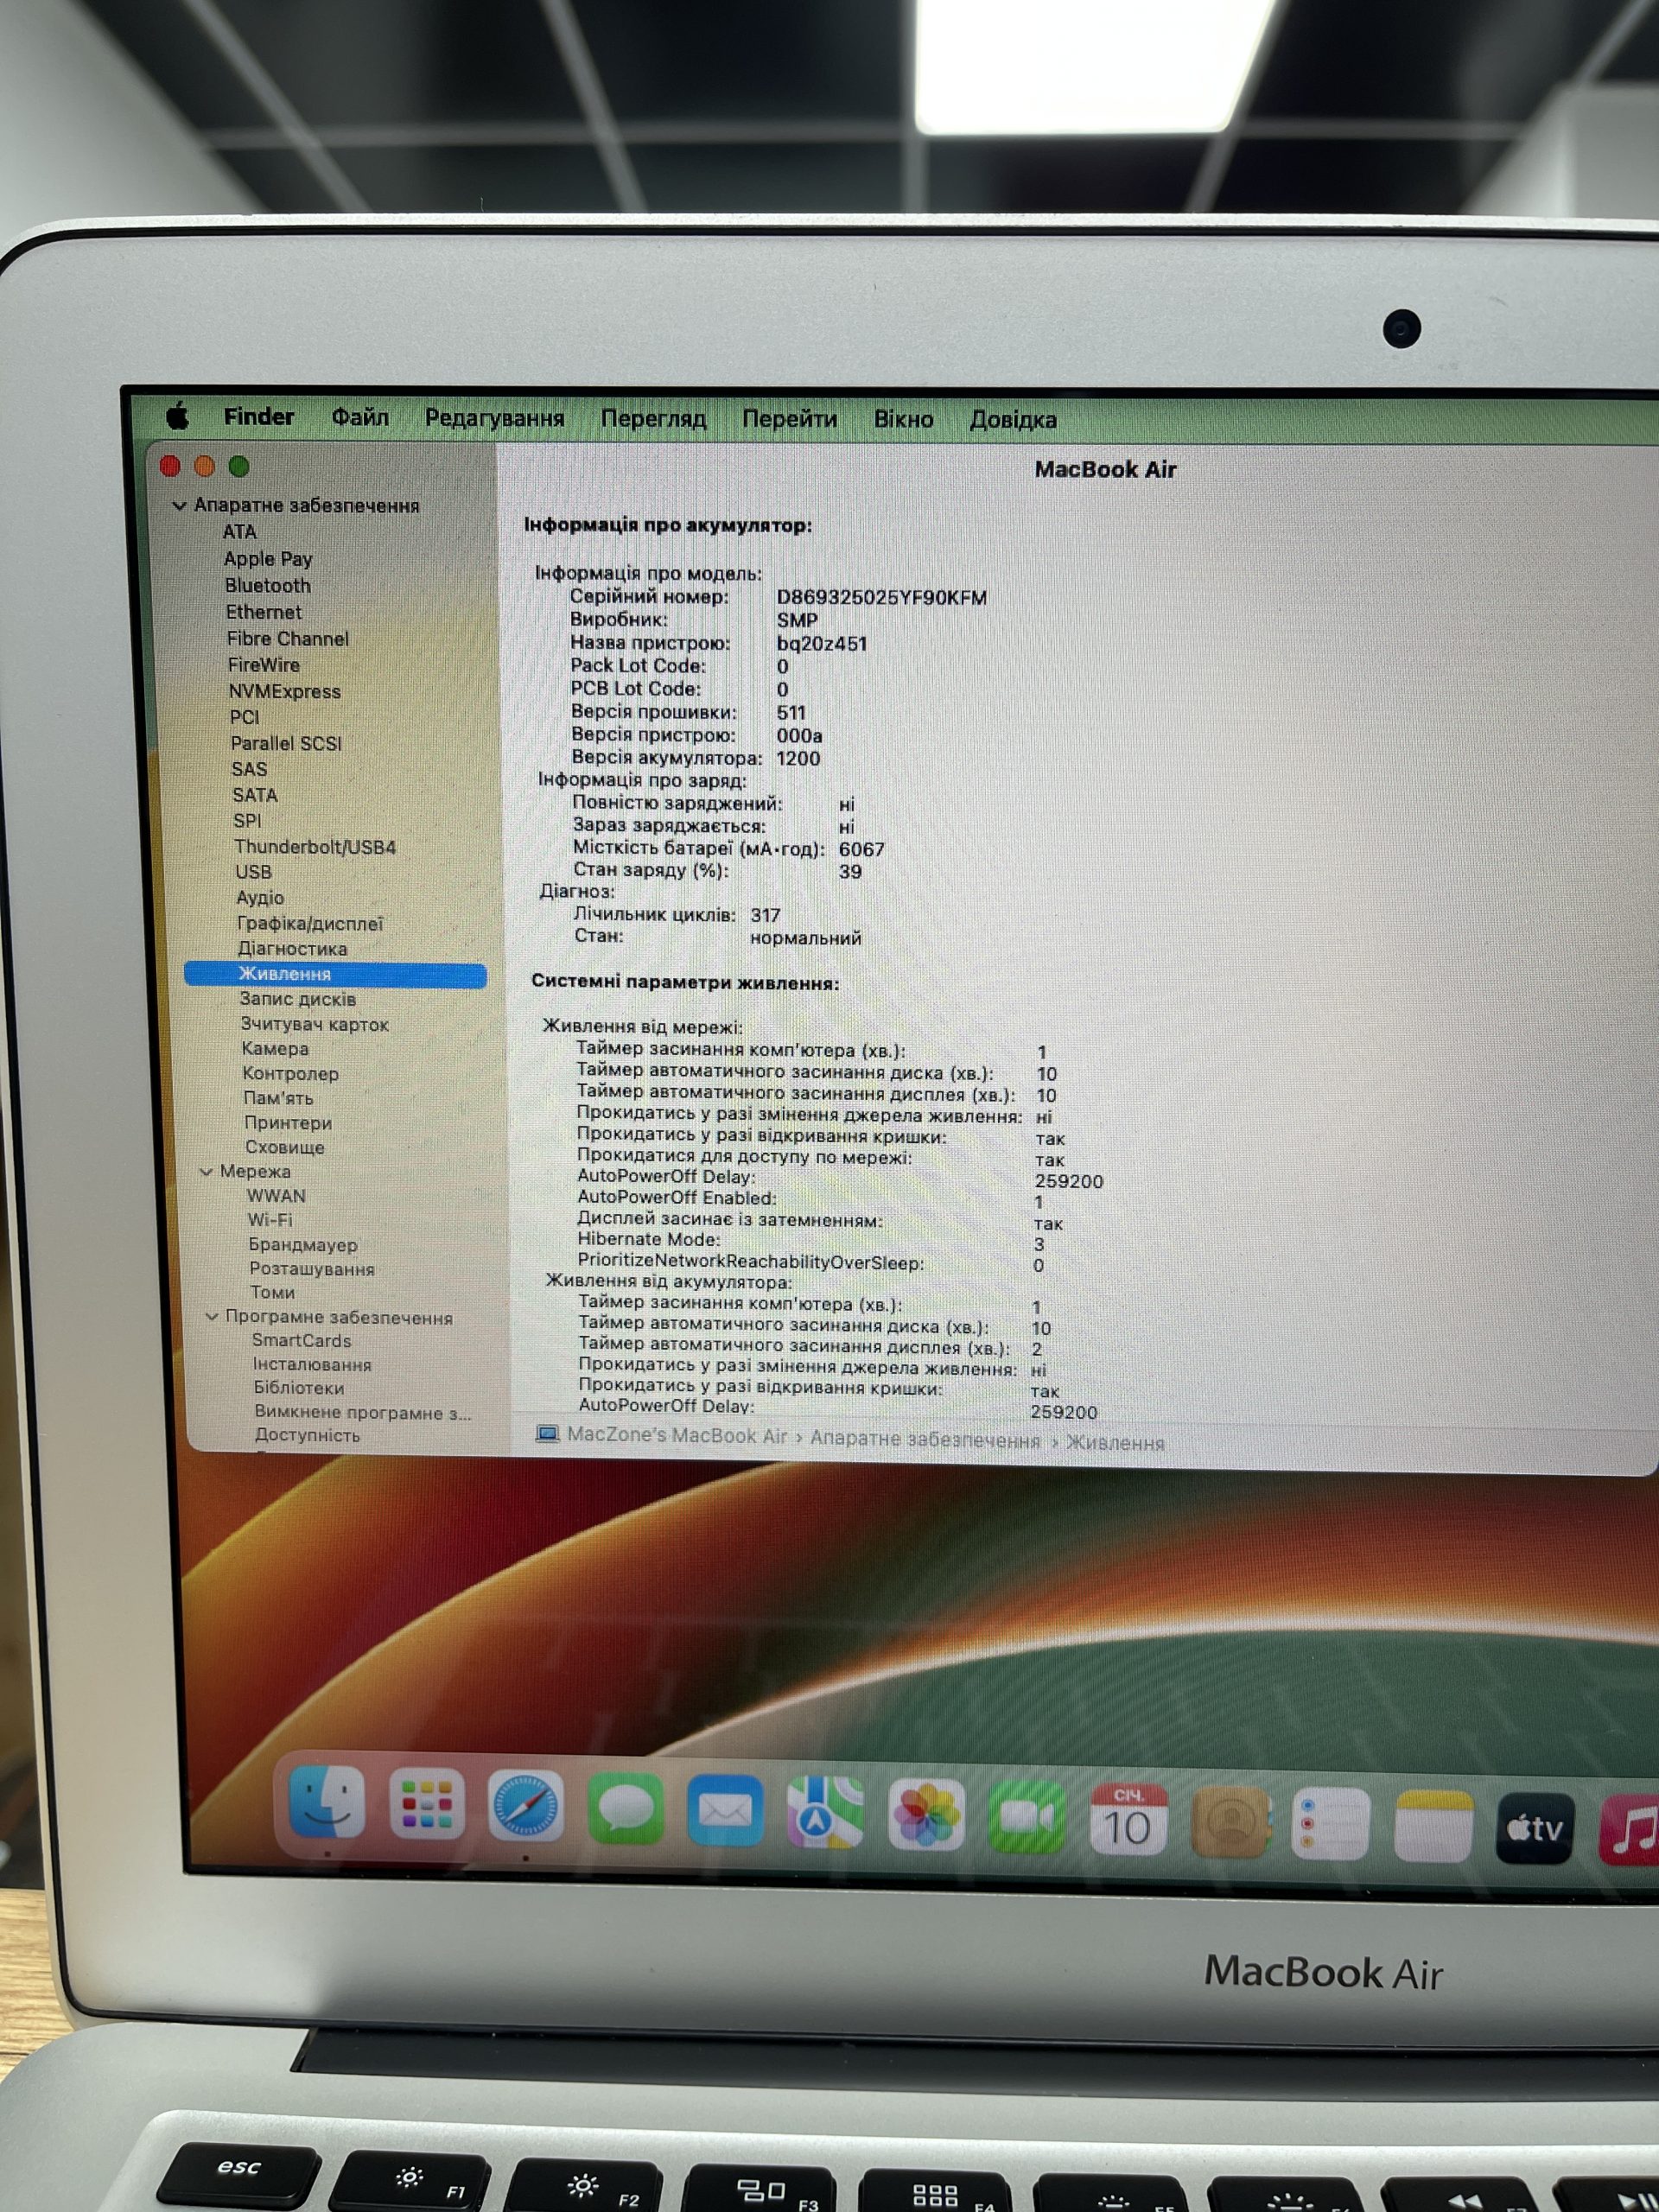This screenshot has height=2212, width=1659.
Task: Open the Вікно menu
Action: (x=903, y=419)
